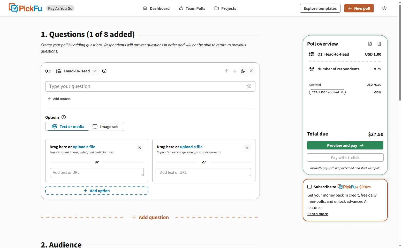Click the USD 1.00 price for Q1
Viewport: 402px width, 248px height.
tap(373, 54)
